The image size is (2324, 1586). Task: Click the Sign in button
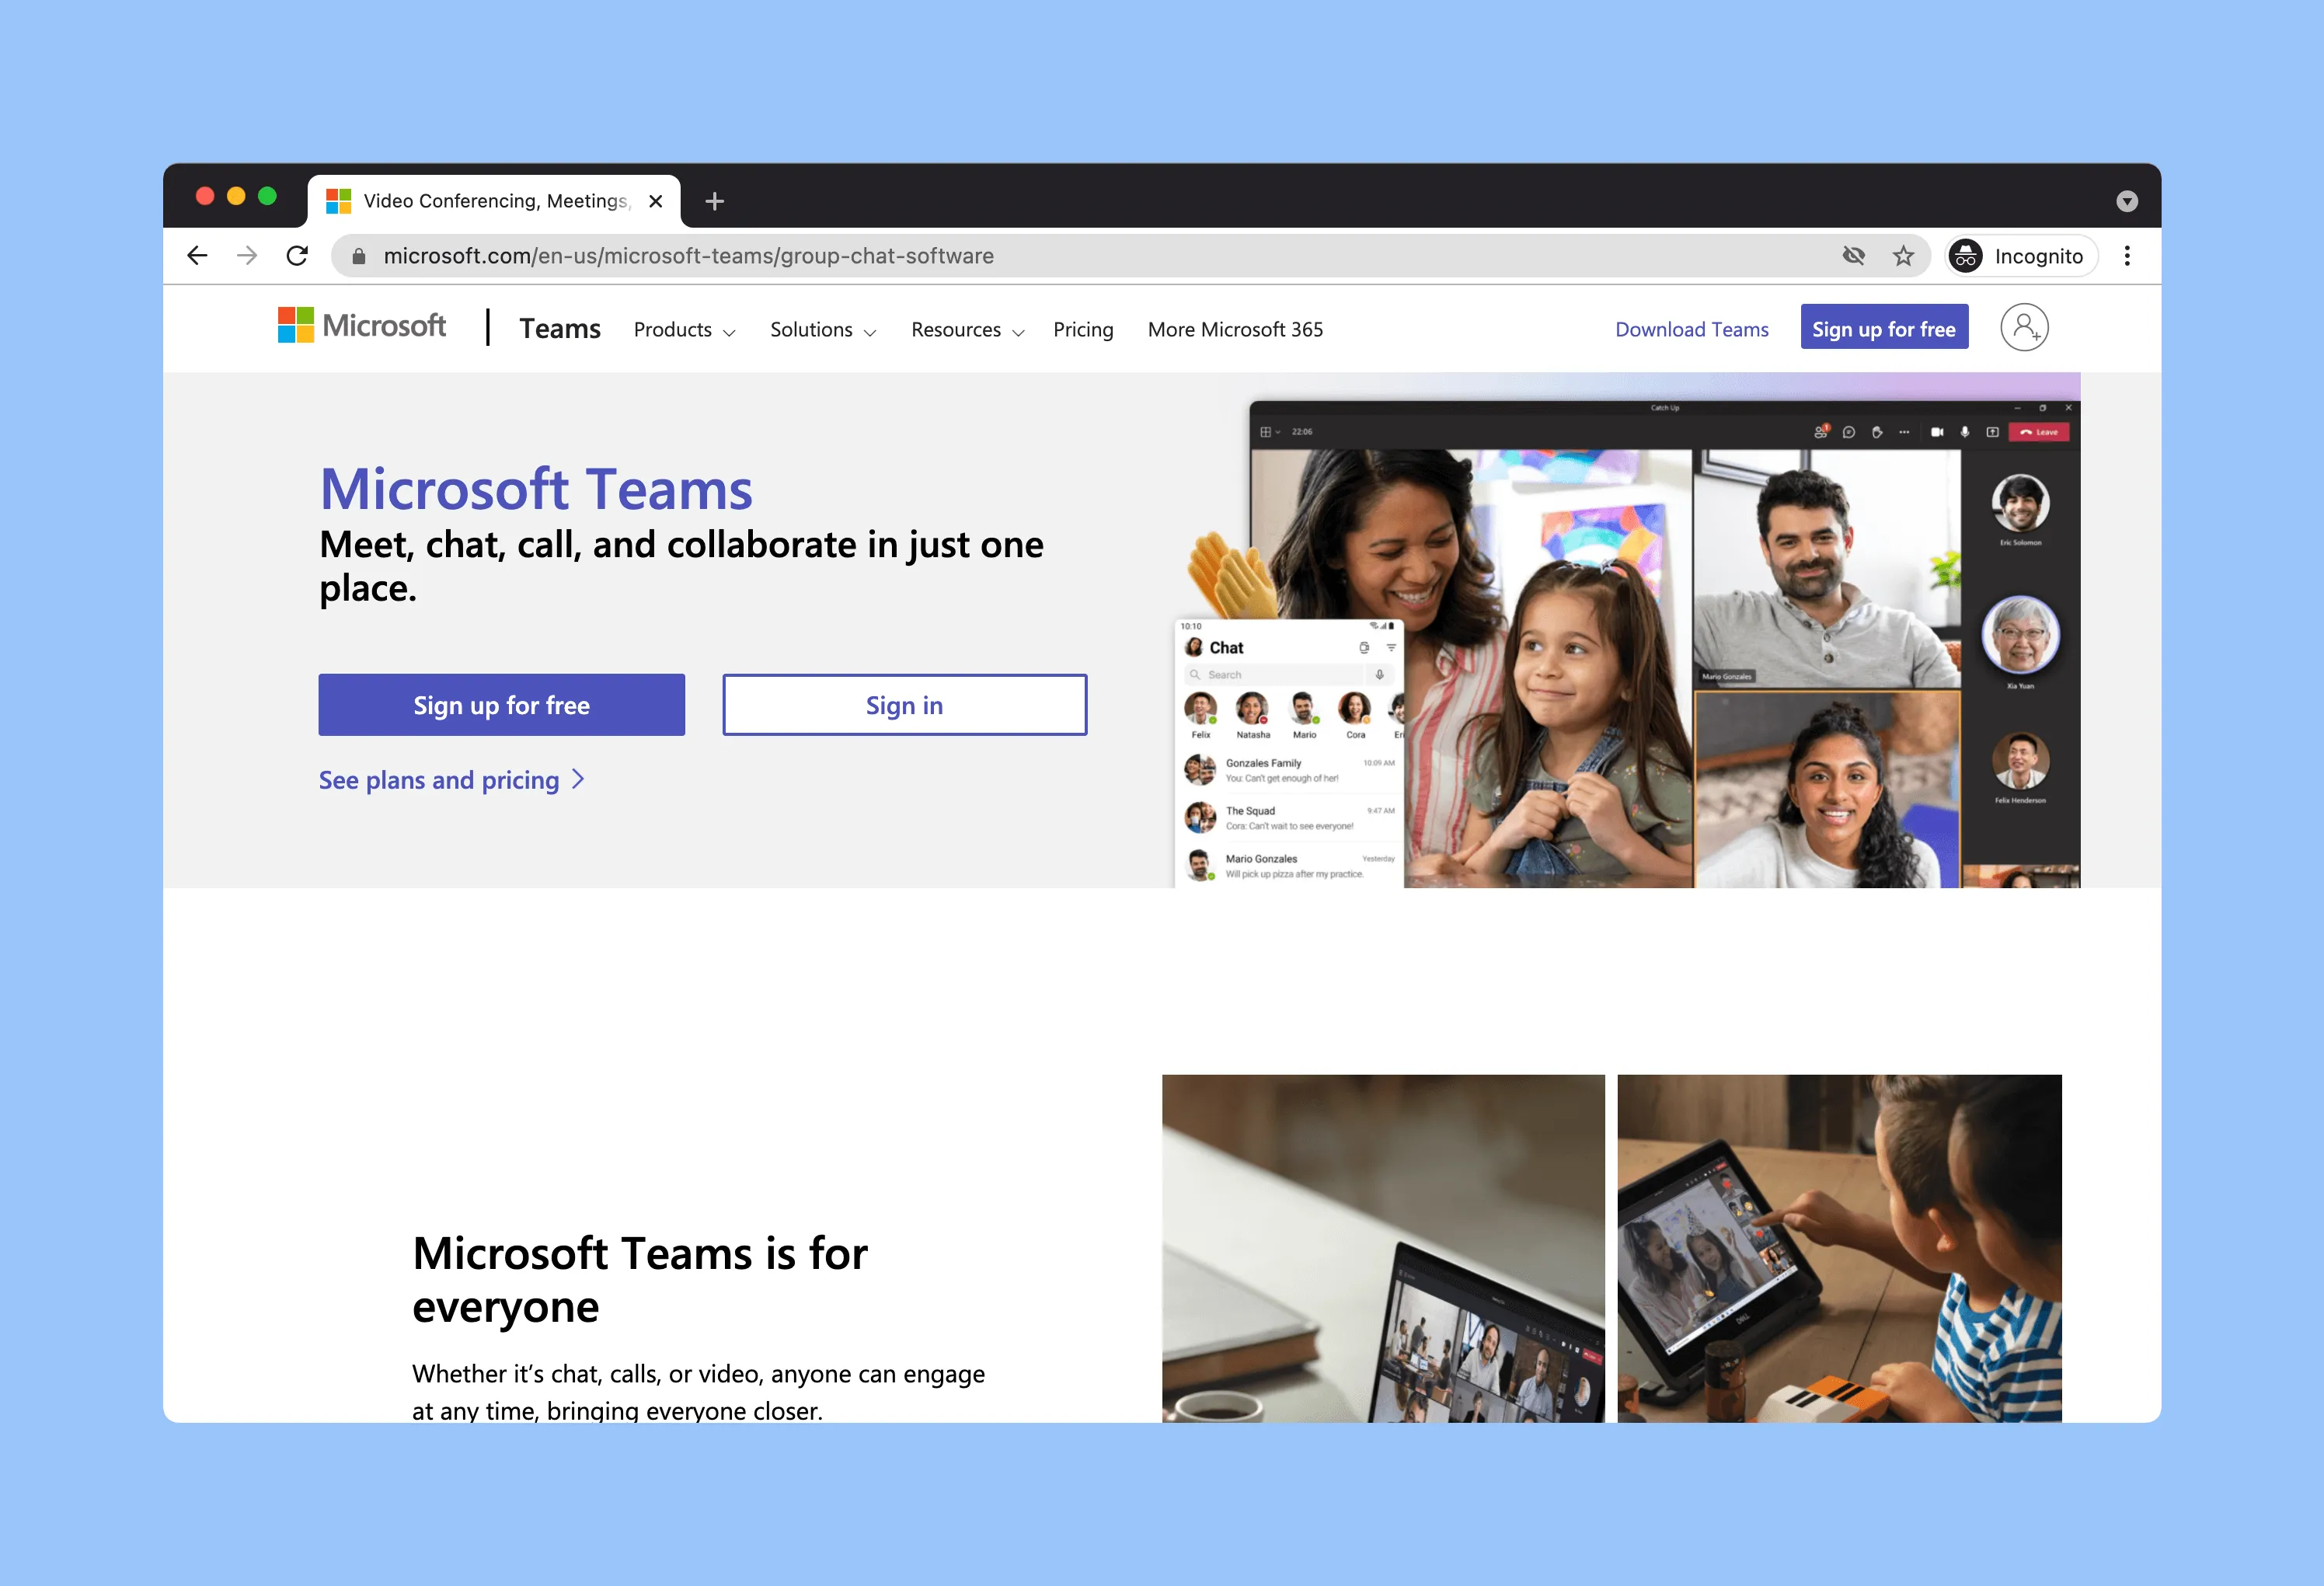[904, 705]
